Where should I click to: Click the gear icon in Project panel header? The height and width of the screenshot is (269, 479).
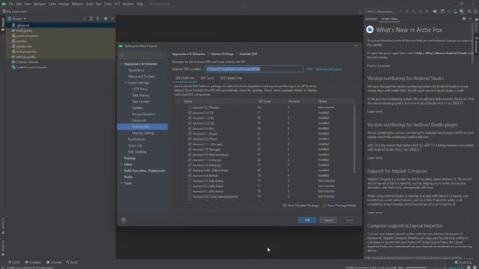(x=106, y=19)
